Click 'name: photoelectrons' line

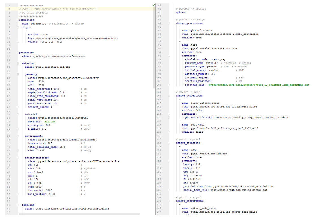pos(197,30)
